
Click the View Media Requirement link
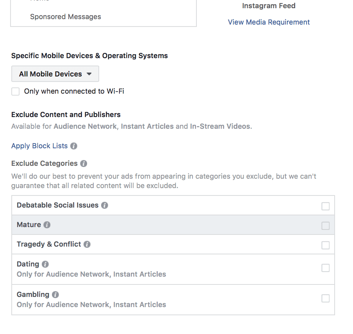tap(269, 22)
